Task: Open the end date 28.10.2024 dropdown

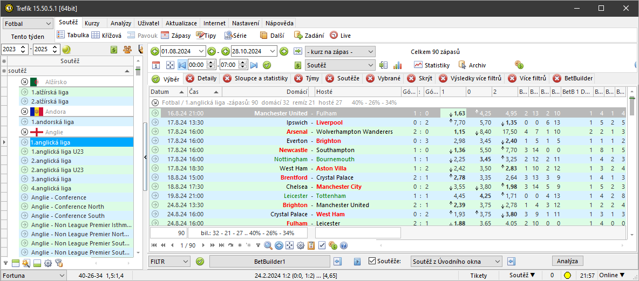Action: pos(273,51)
